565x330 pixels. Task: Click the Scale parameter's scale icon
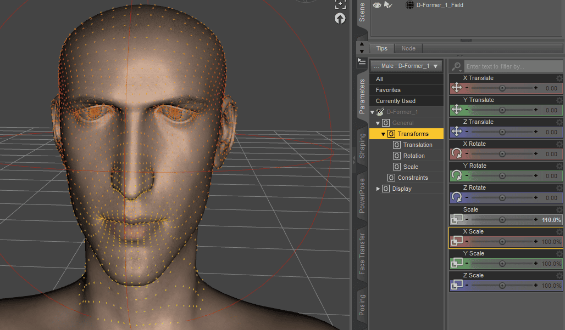click(x=458, y=219)
